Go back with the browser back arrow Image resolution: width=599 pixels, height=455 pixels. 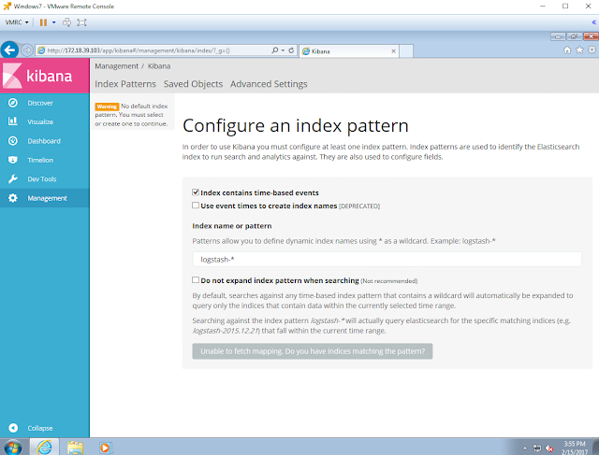point(9,50)
